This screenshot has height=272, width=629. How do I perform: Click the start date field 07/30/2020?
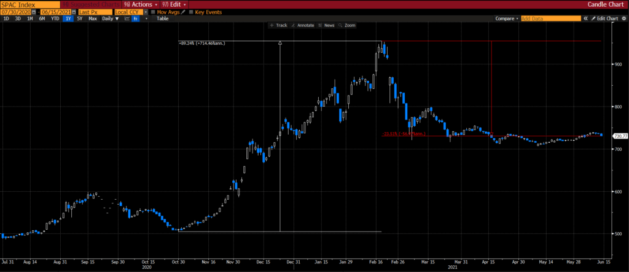[15, 12]
